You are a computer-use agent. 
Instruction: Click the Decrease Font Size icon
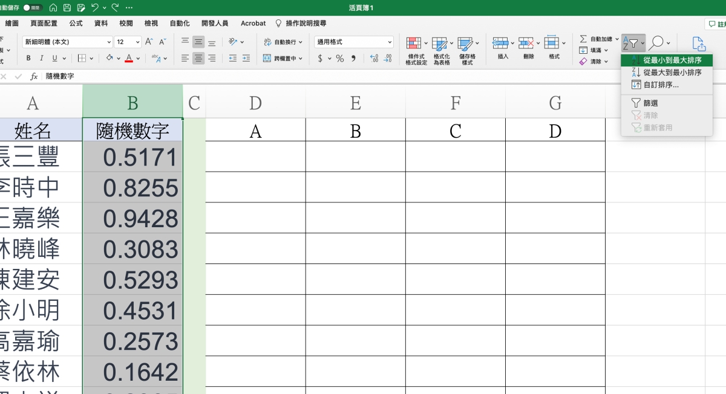[x=162, y=42]
